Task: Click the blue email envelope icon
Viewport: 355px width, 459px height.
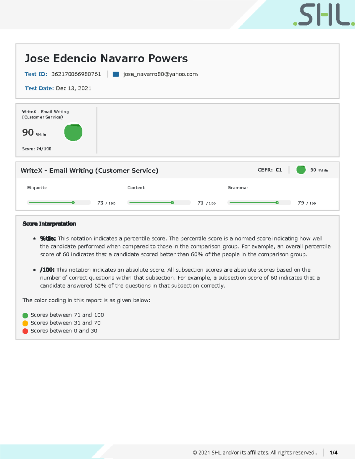Action: [116, 74]
